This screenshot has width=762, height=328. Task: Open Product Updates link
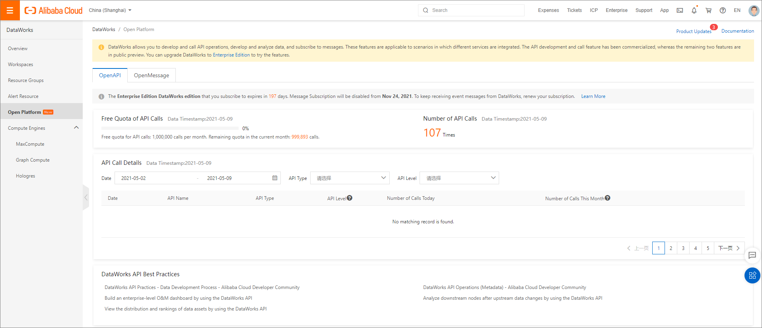694,31
